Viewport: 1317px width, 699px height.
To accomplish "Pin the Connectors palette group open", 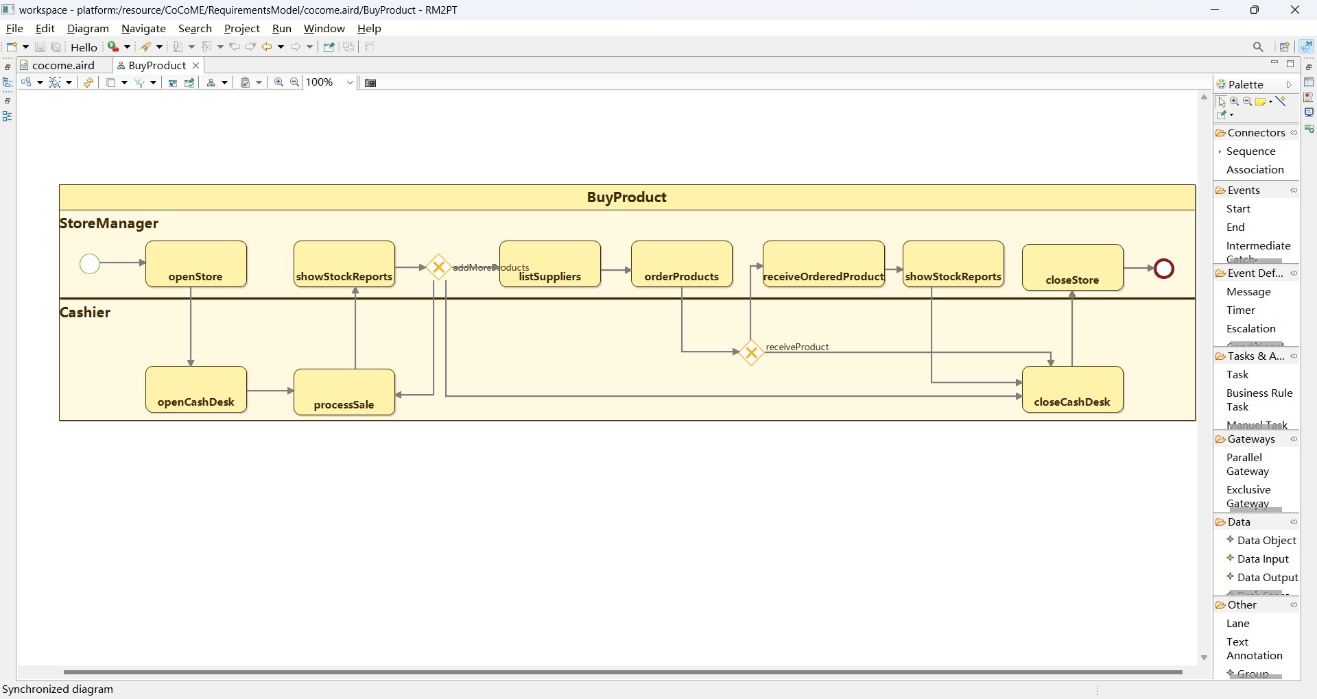I will click(1294, 132).
